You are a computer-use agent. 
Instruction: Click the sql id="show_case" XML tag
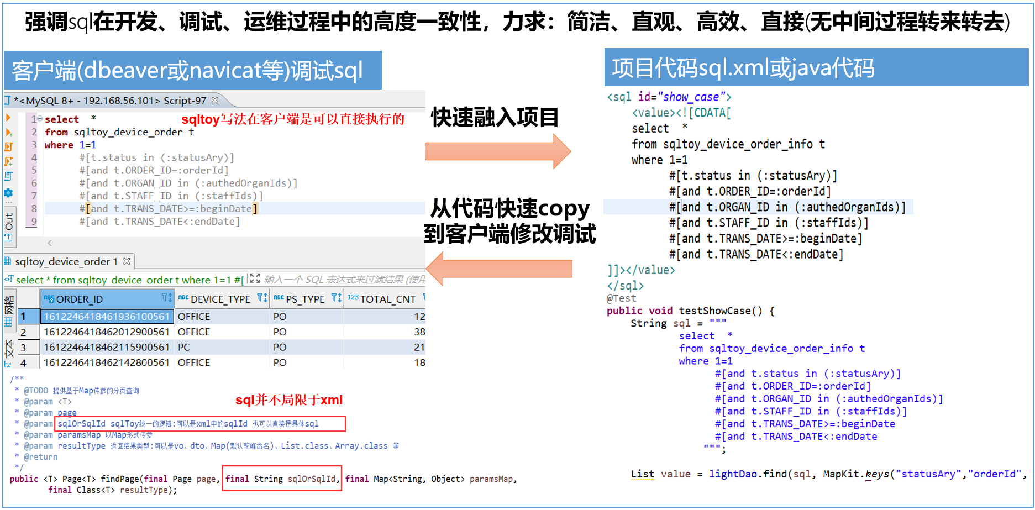point(669,97)
